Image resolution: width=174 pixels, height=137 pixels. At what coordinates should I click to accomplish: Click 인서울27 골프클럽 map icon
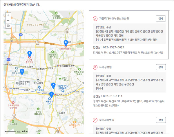point(56,13)
